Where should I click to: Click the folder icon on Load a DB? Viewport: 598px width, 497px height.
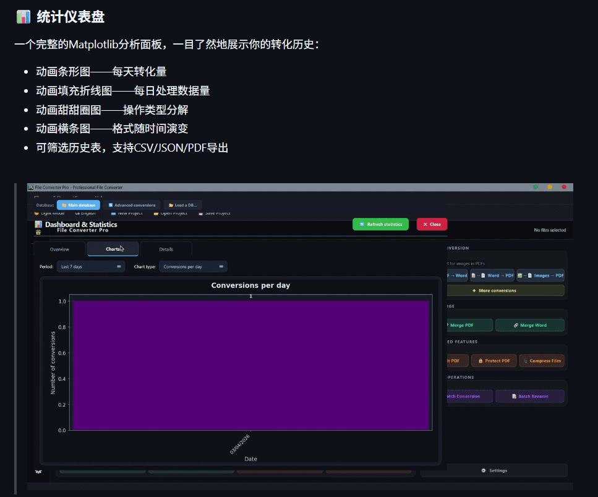[x=171, y=205]
